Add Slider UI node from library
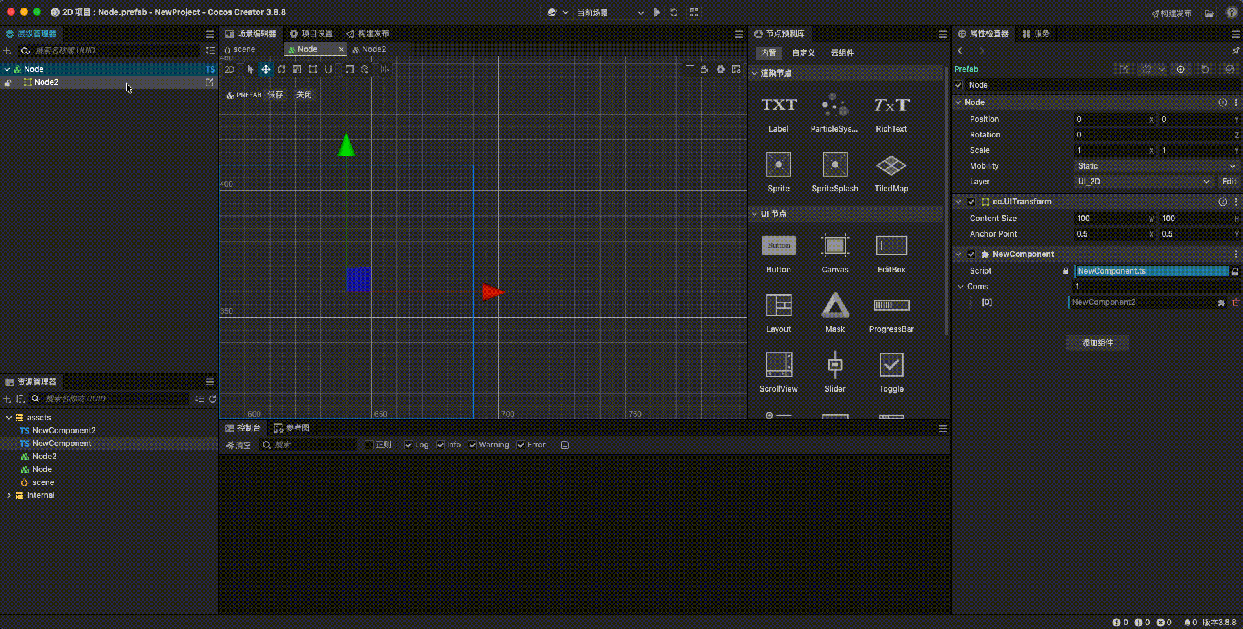Viewport: 1243px width, 629px height. click(835, 372)
